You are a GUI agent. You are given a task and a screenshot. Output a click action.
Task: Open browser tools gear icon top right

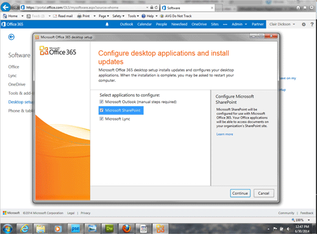[312, 7]
